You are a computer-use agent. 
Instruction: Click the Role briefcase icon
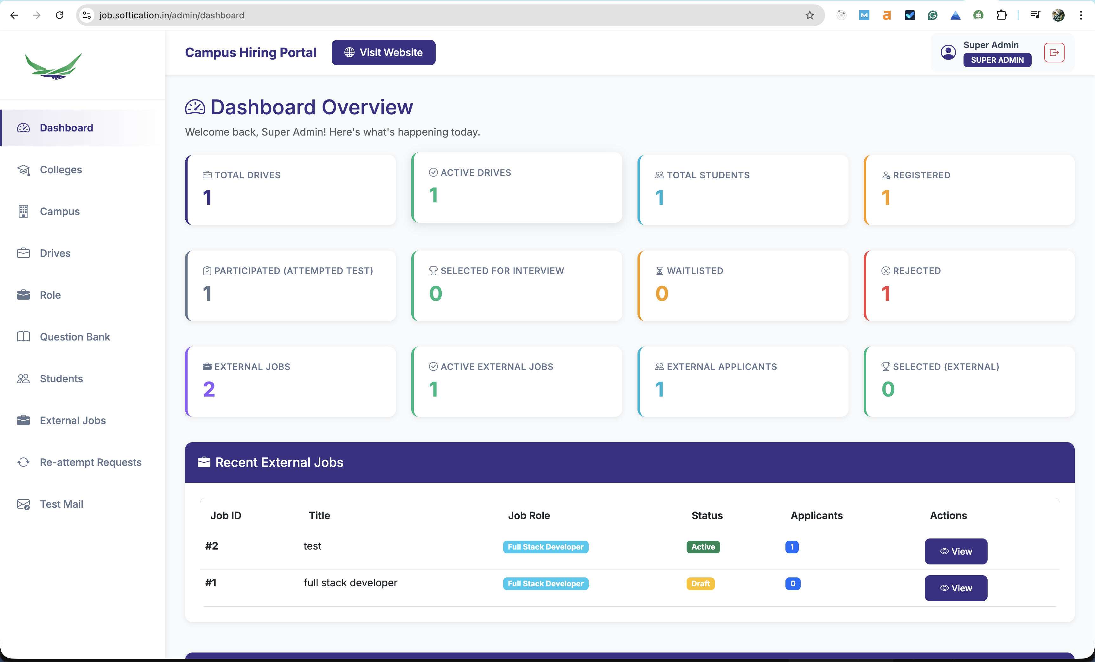23,295
